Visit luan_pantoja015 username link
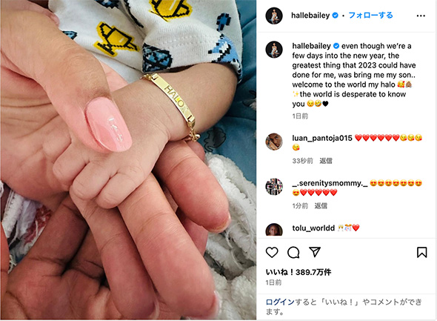The height and width of the screenshot is (321, 437). 322,138
